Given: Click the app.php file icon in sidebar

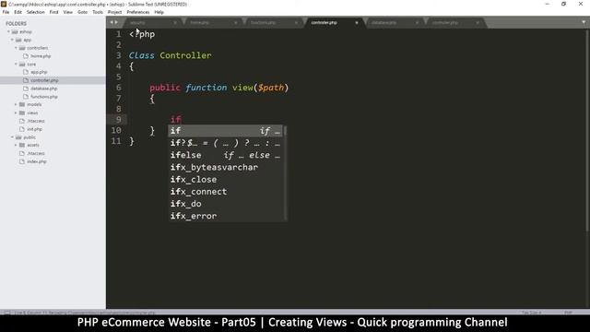Looking at the screenshot, I should coord(26,72).
